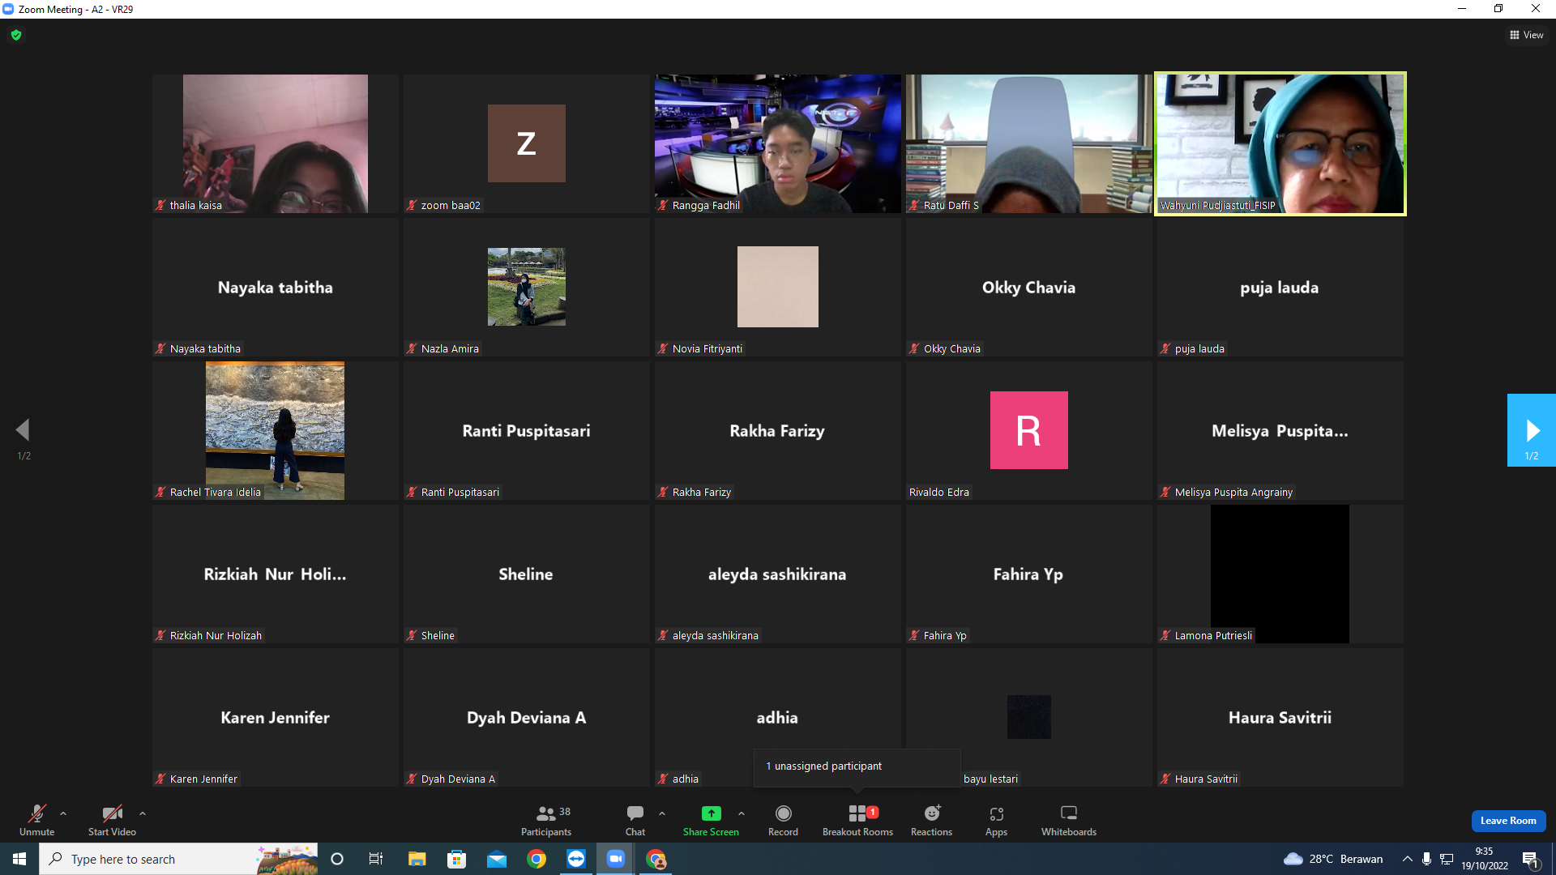
Task: Click the Windows Start button
Action: [19, 859]
